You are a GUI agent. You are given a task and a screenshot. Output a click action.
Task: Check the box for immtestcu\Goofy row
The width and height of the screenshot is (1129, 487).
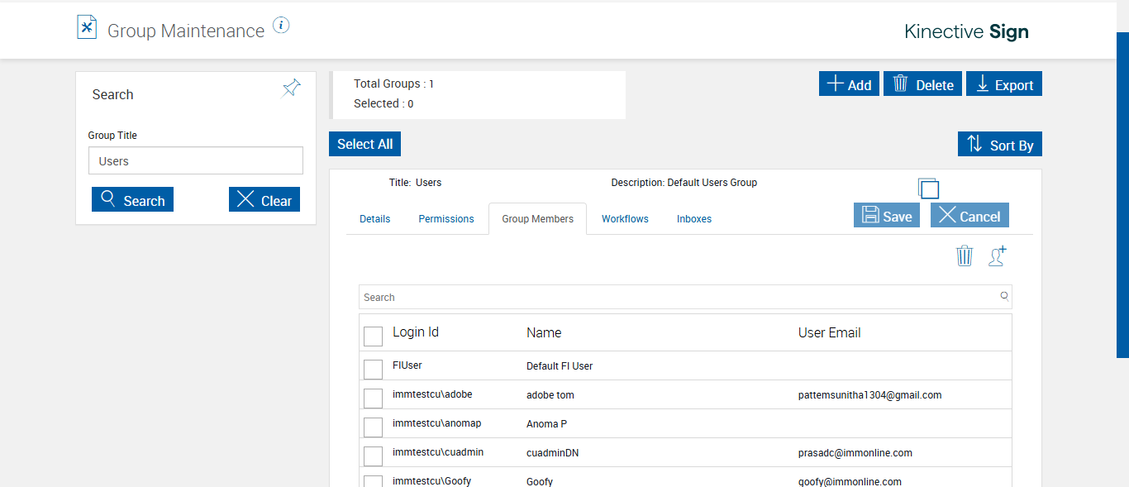pos(374,481)
